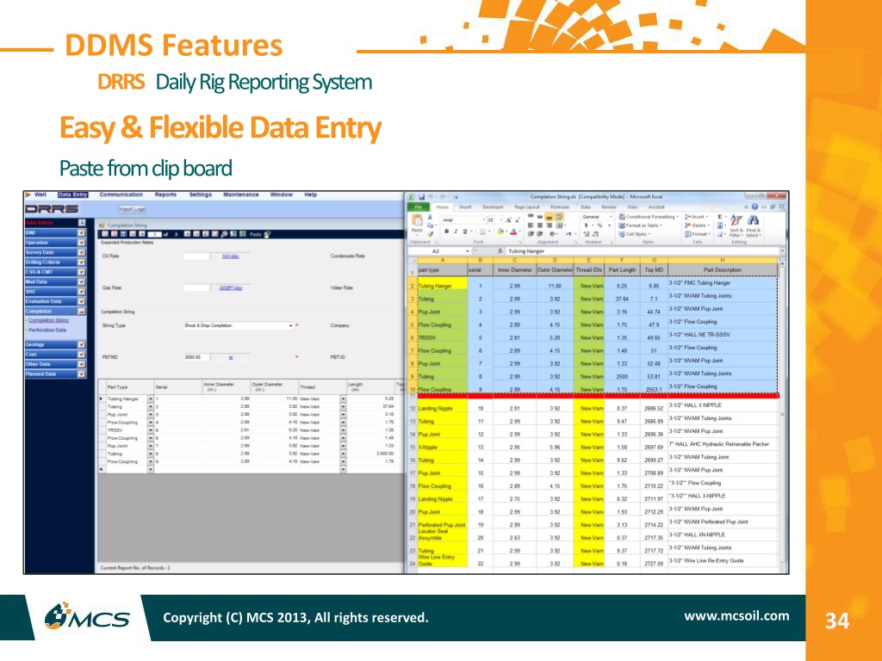Click the Accounting Number Format dollar icon
Viewport: 882px width, 661px height.
pos(586,225)
